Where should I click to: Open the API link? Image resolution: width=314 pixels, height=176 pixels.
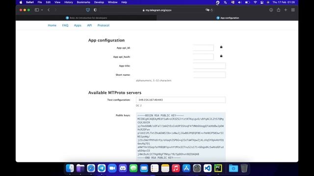pos(89,25)
